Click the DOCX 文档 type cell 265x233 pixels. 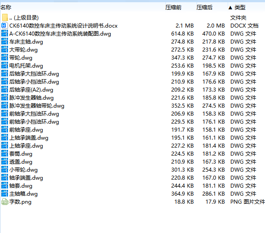tap(245, 26)
